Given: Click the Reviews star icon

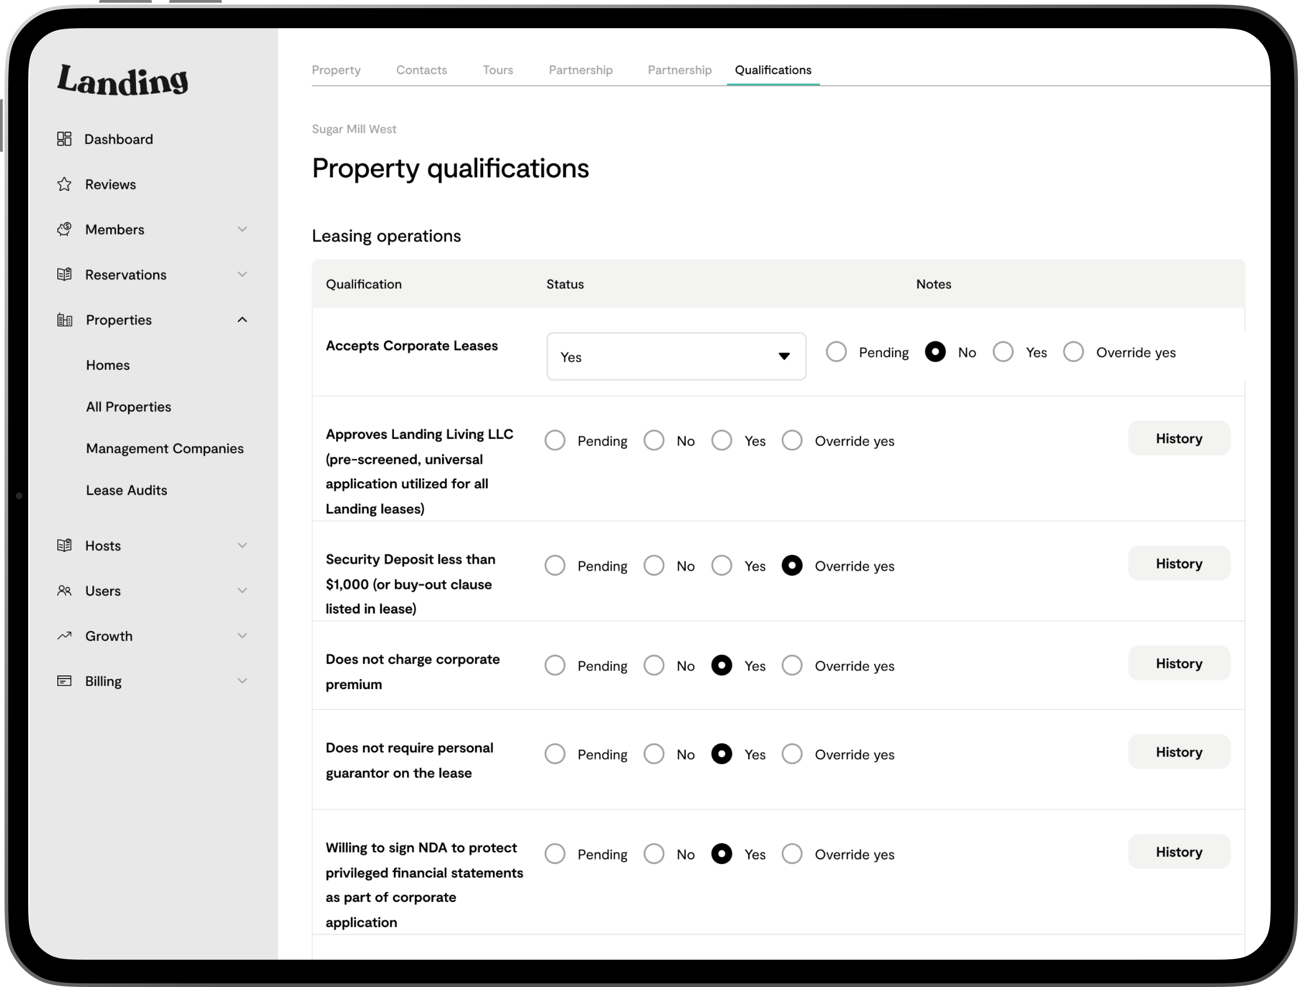Looking at the screenshot, I should click(64, 185).
